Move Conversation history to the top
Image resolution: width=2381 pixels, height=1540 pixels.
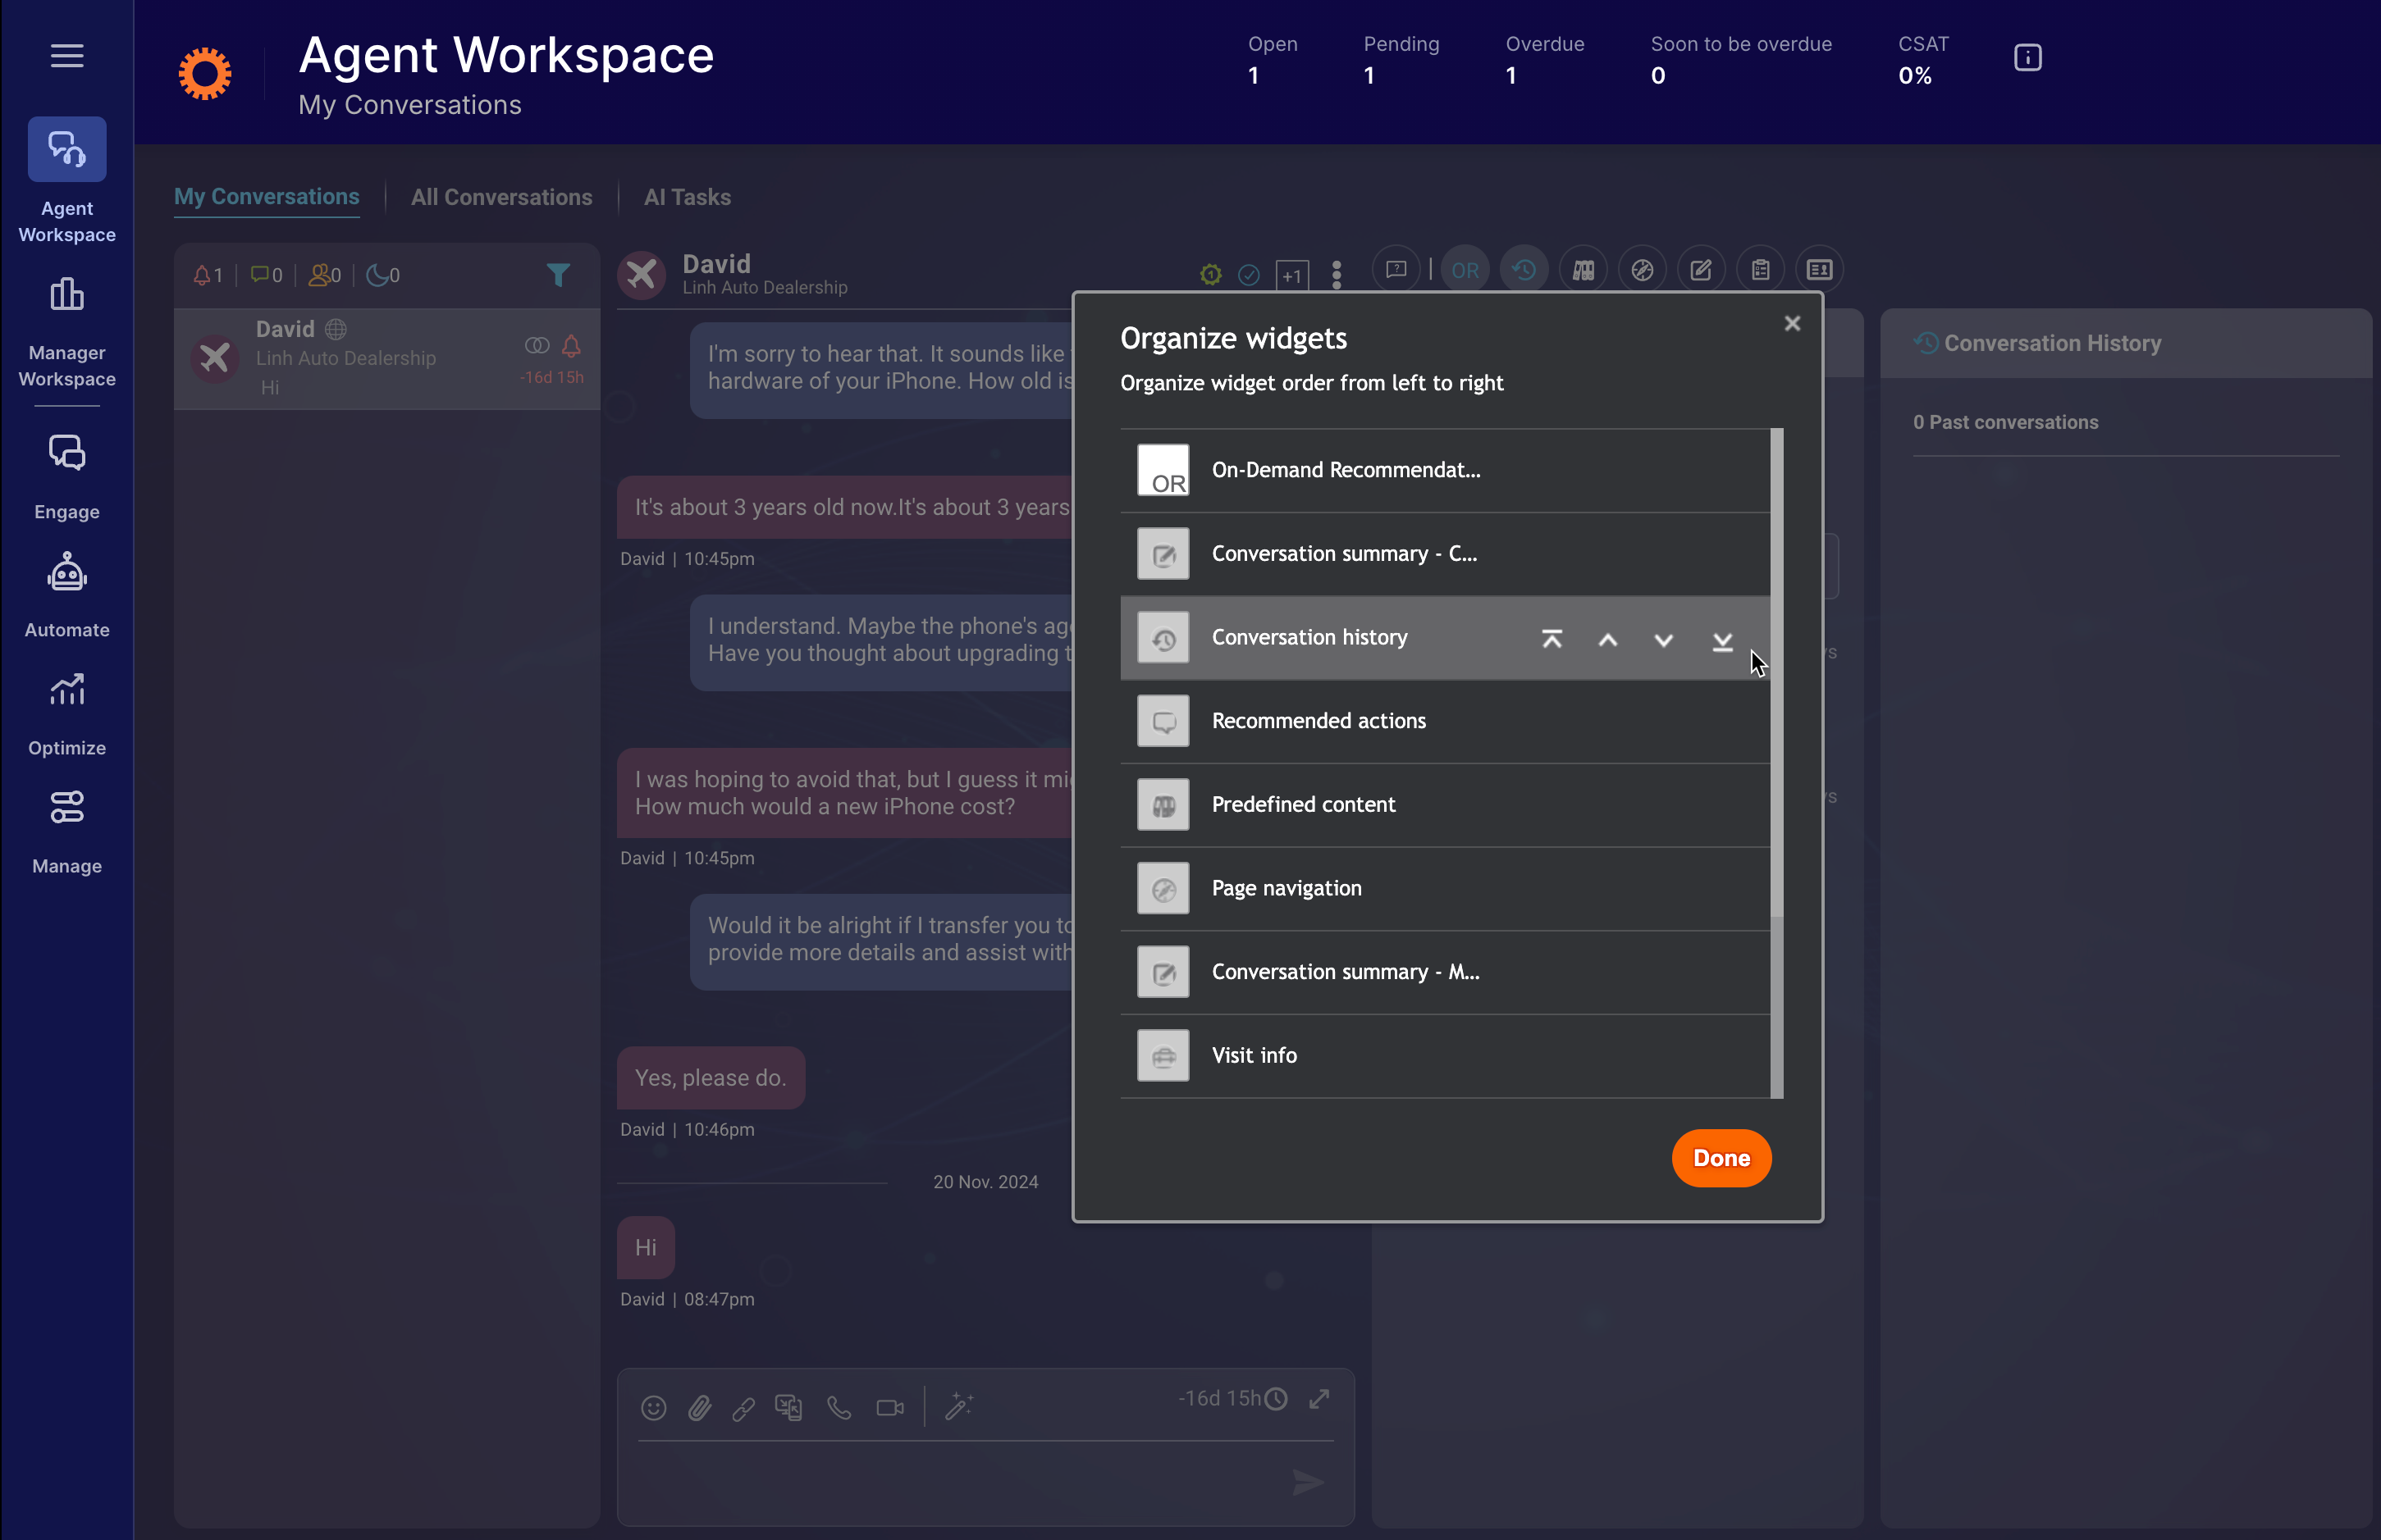coord(1552,639)
